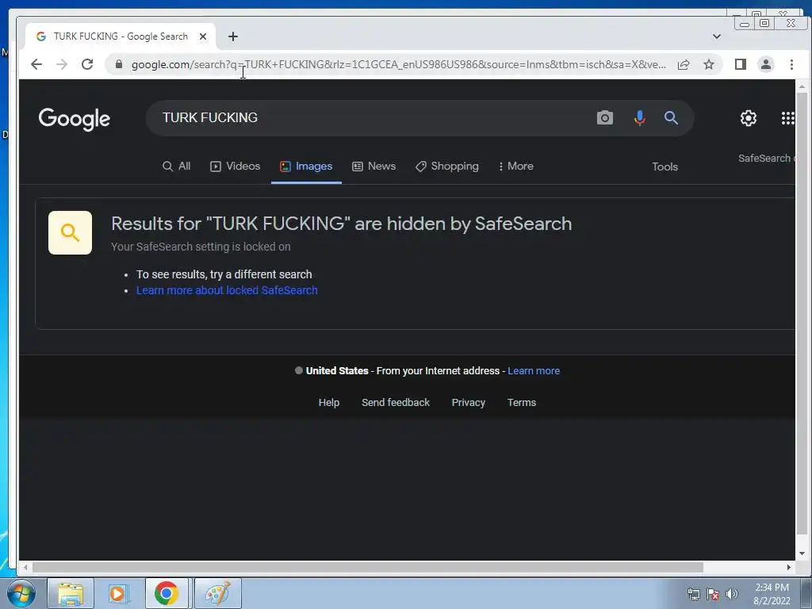The image size is (812, 609).
Task: Open Paint from taskbar
Action: pyautogui.click(x=217, y=593)
